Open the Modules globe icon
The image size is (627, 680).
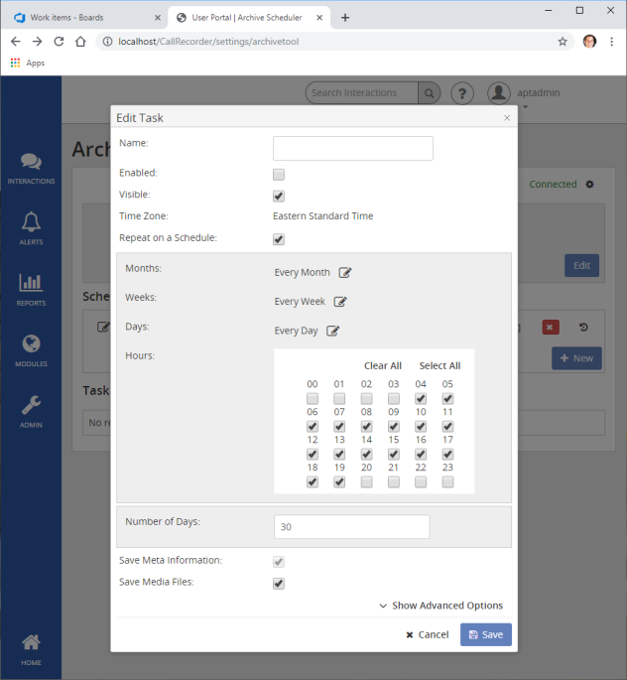pos(31,349)
